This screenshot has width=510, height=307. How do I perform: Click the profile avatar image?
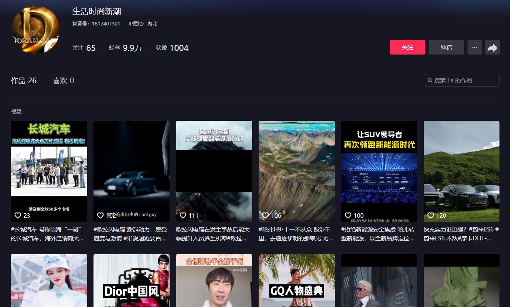36,30
